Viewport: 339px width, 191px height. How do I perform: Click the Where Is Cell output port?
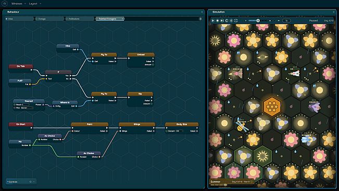[x=76, y=106]
